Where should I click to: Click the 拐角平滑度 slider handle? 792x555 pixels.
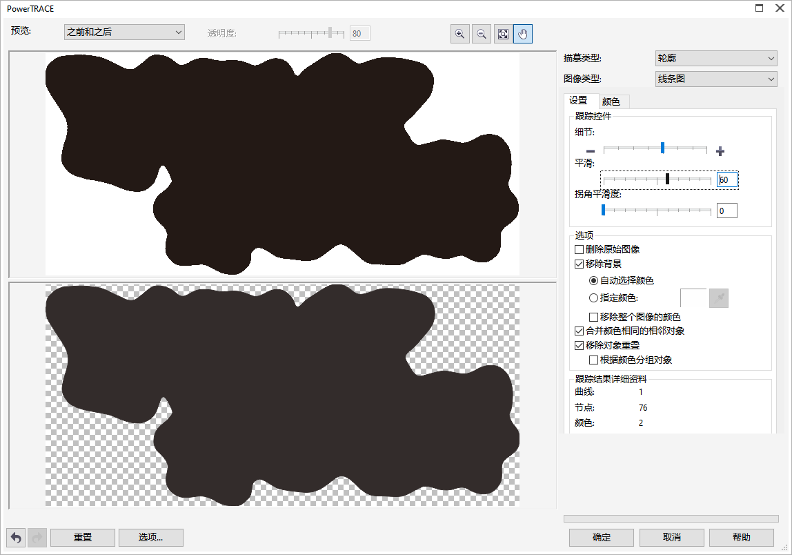click(x=603, y=210)
